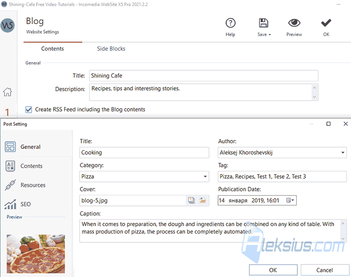Image resolution: width=351 pixels, height=277 pixels.
Task: Click the General label in Post Setting sidebar
Action: (x=31, y=147)
